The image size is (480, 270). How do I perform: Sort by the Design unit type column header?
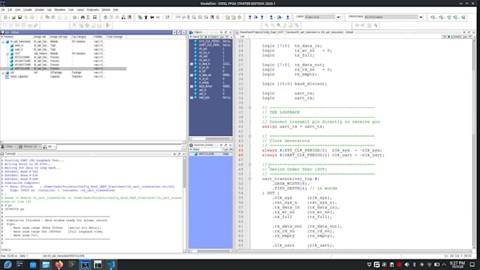coord(59,37)
